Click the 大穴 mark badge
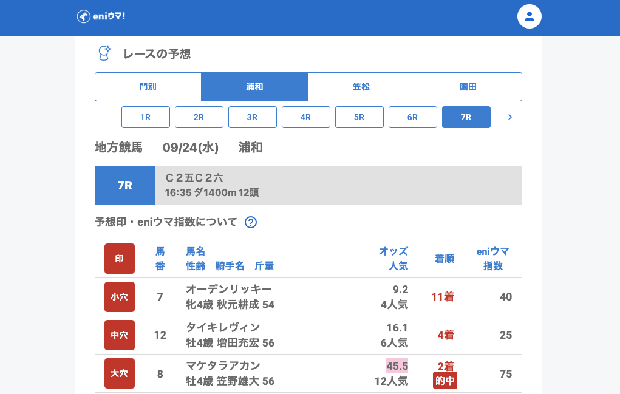Screen dimensions: 620x394 click(x=120, y=373)
